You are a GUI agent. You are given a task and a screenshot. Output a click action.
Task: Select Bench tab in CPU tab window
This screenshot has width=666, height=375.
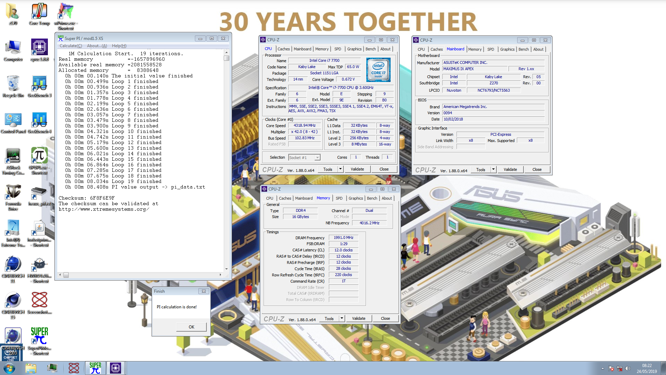370,49
